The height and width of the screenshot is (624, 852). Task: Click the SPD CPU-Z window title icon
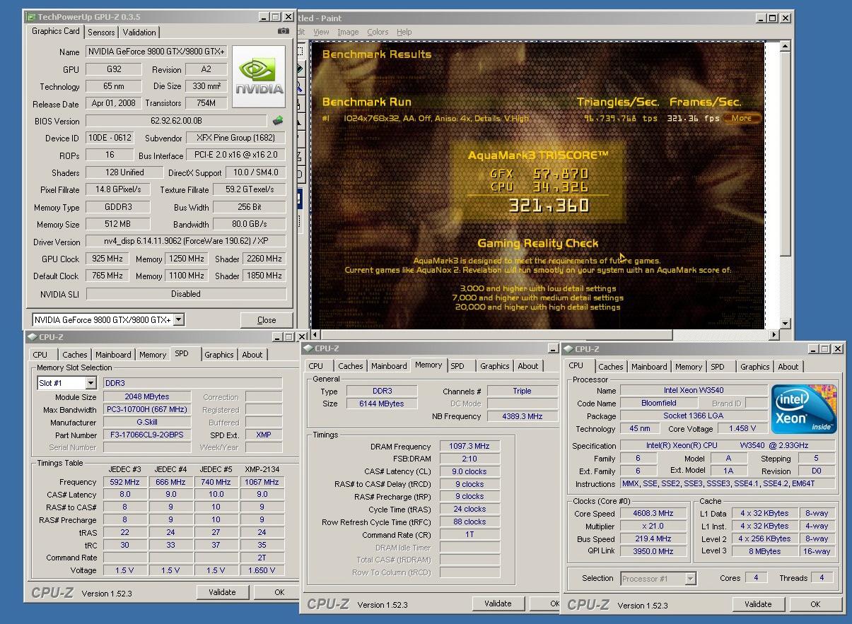pos(33,337)
